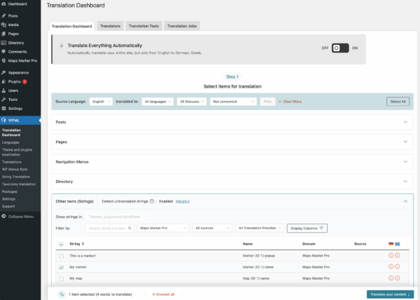
Task: Open String Translation in WPML submenu
Action: coord(17,176)
